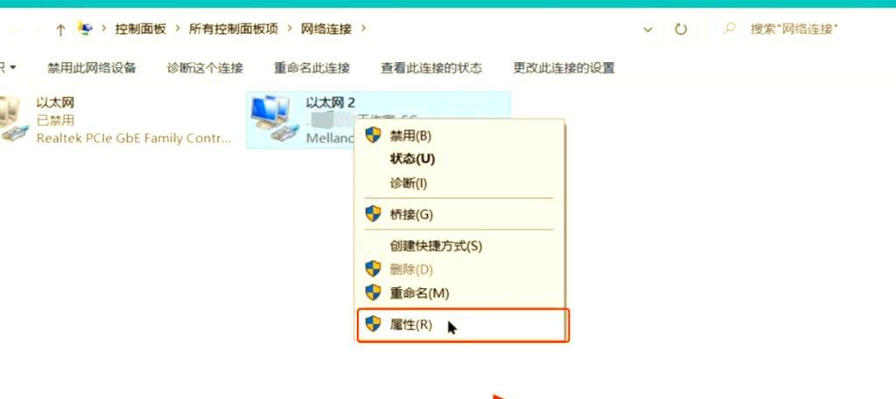The image size is (896, 399).
Task: Click the shield icon beside 禁用(B)
Action: (x=373, y=135)
